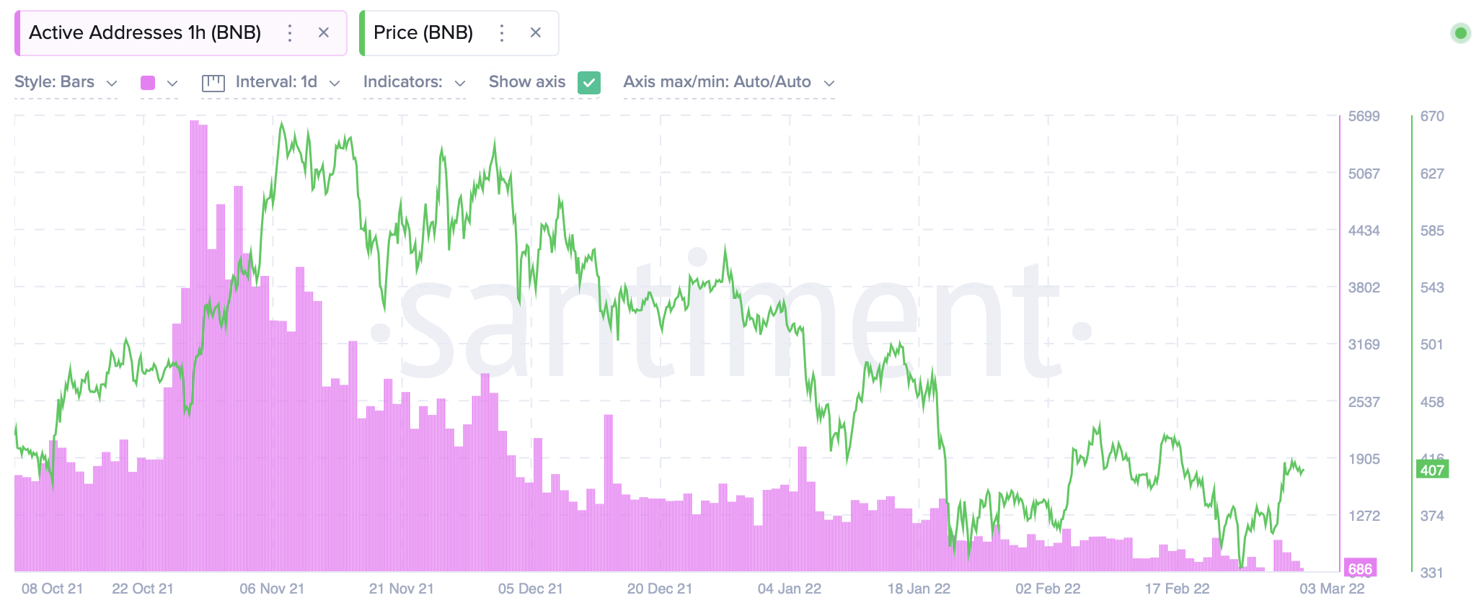This screenshot has width=1484, height=608.
Task: Expand the Interval: 1d dropdown
Action: coord(278,82)
